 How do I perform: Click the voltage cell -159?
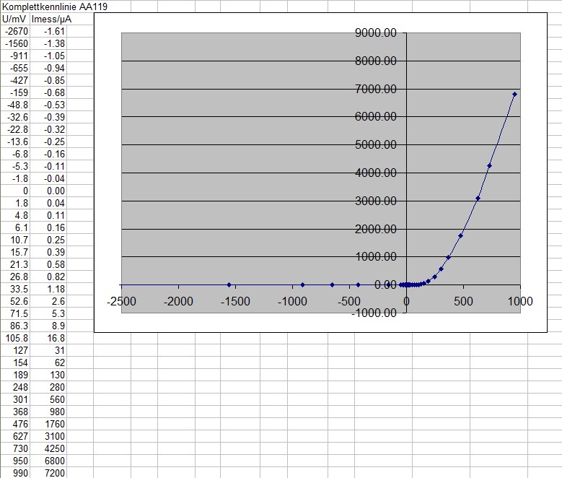pos(15,92)
